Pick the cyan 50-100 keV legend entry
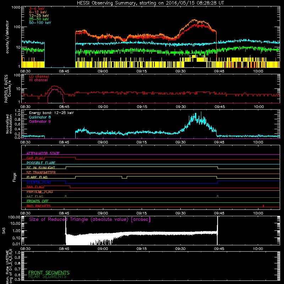Viewport: 284px width, 284px height. (x=40, y=22)
